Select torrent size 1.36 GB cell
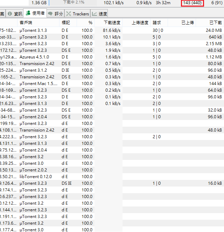Screen dimensions: 224x232 click(x=39, y=3)
